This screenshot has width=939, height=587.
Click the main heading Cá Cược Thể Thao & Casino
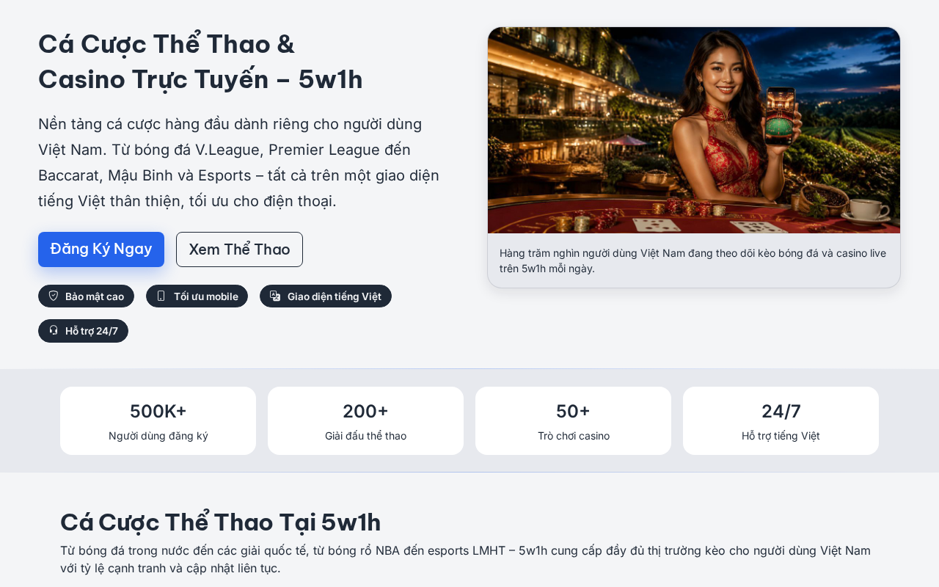click(x=200, y=62)
